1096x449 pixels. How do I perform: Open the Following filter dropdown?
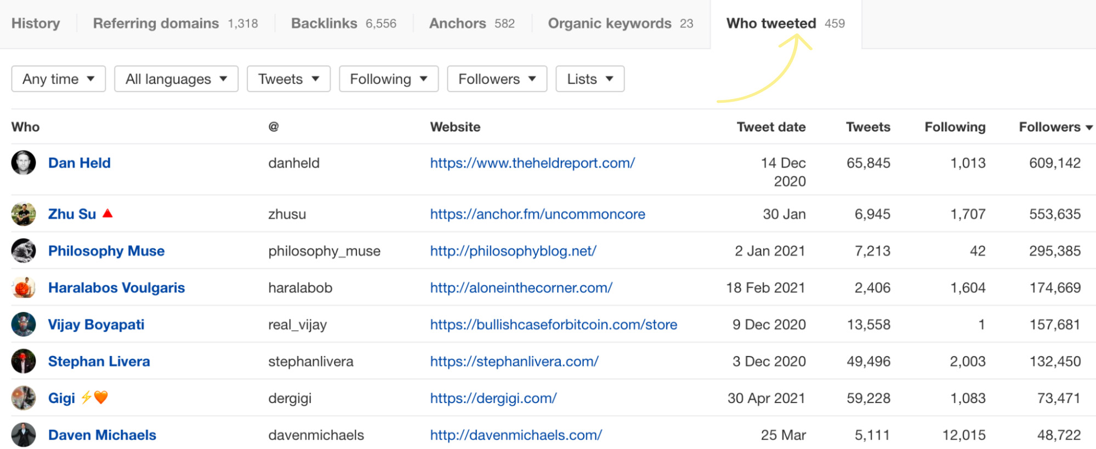coord(388,78)
